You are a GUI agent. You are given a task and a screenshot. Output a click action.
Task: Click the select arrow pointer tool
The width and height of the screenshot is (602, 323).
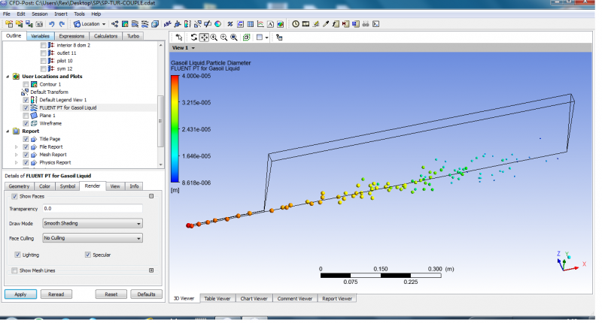(x=178, y=37)
